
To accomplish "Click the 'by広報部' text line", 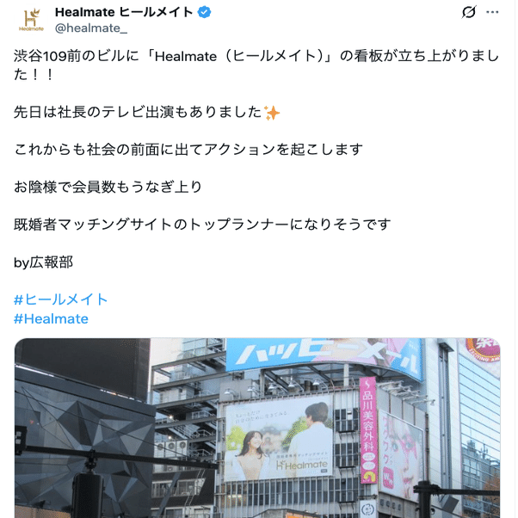I will click(x=43, y=262).
